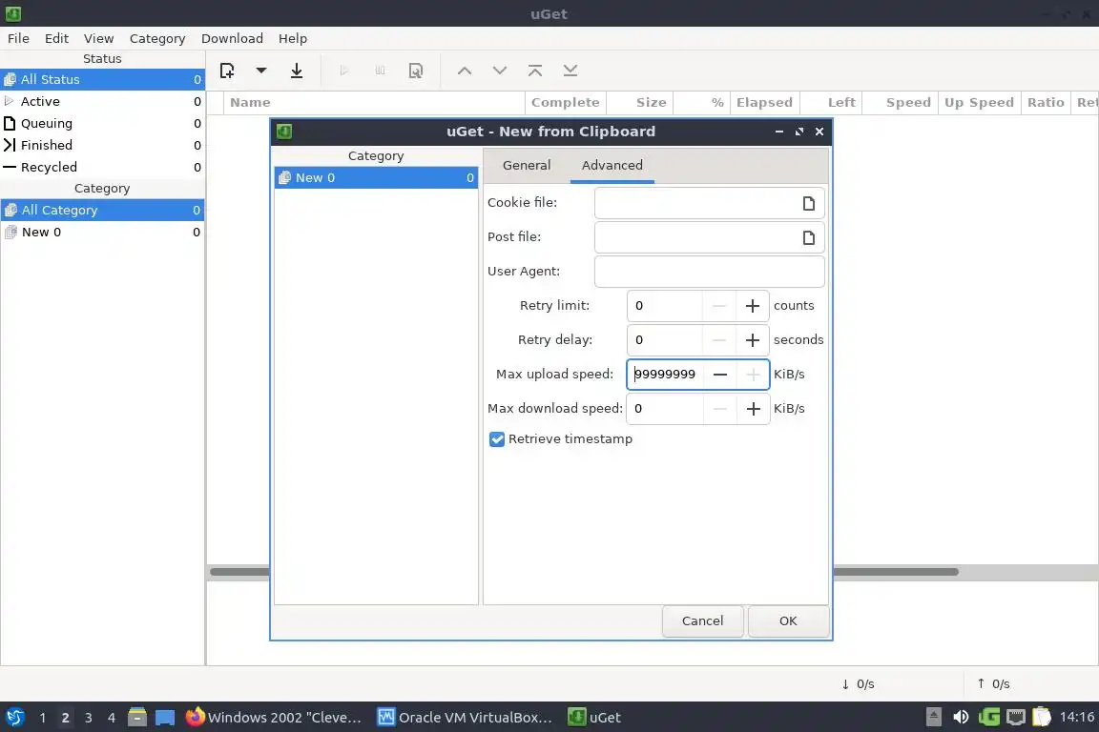Browse for a Cookie file
Viewport: 1099px width, 732px height.
click(x=808, y=203)
